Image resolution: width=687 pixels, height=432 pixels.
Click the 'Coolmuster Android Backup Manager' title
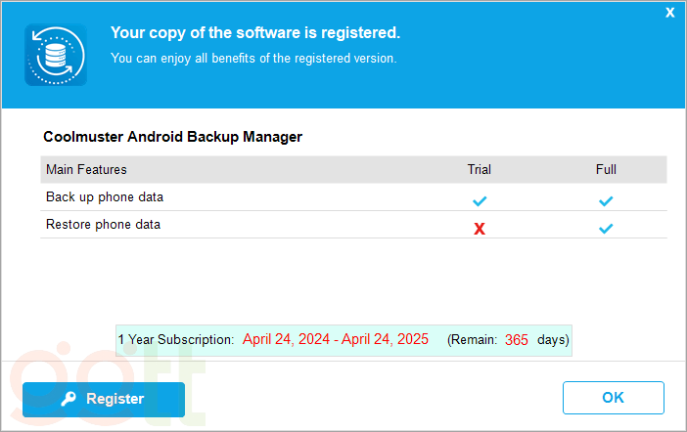pyautogui.click(x=172, y=137)
